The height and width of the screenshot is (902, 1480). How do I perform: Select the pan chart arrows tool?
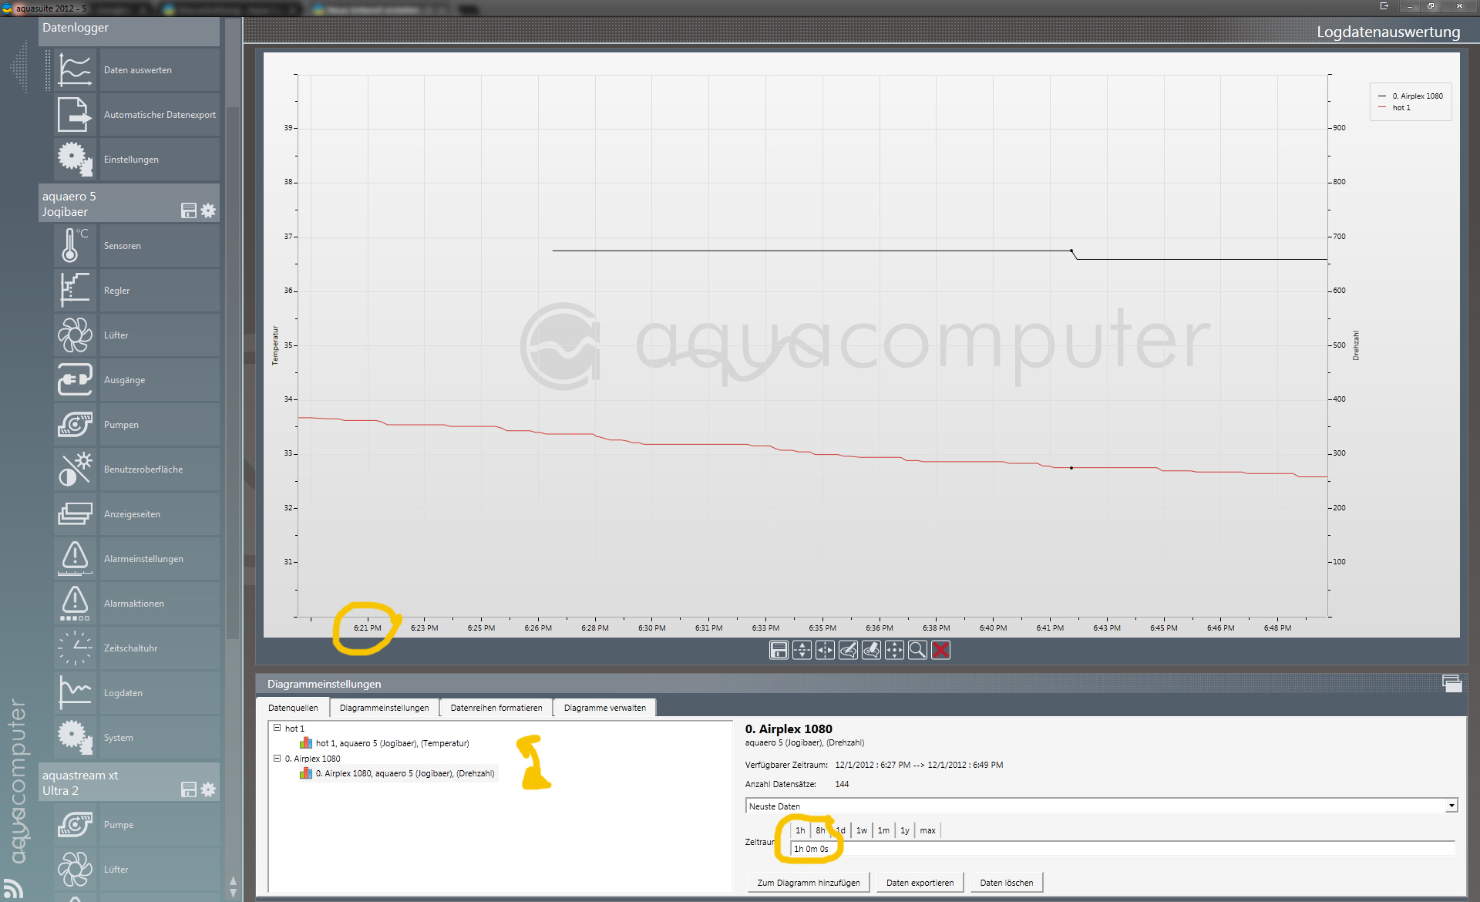(894, 650)
